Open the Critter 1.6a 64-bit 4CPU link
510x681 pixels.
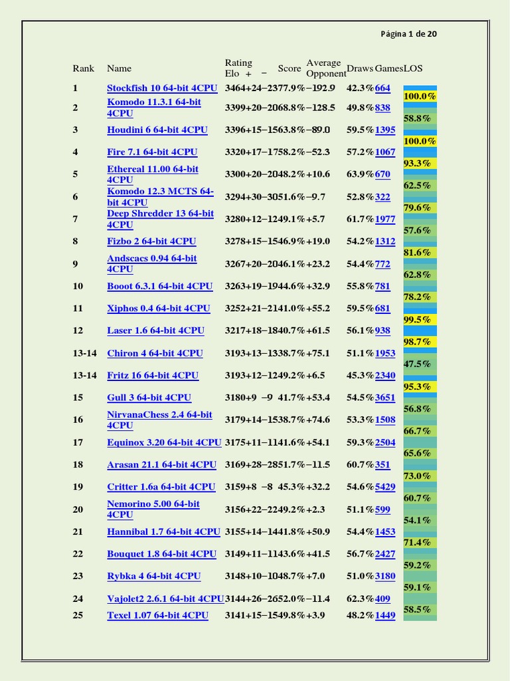click(161, 487)
